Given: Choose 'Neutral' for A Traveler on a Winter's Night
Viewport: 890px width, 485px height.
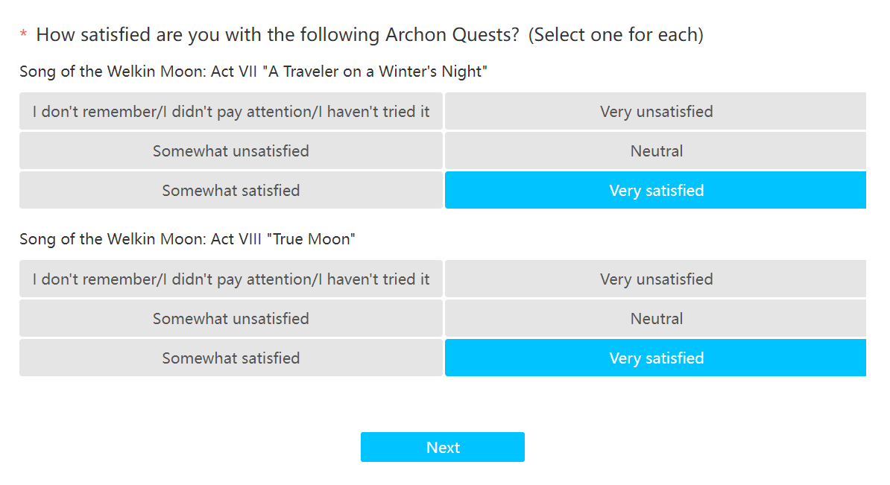Looking at the screenshot, I should point(655,151).
